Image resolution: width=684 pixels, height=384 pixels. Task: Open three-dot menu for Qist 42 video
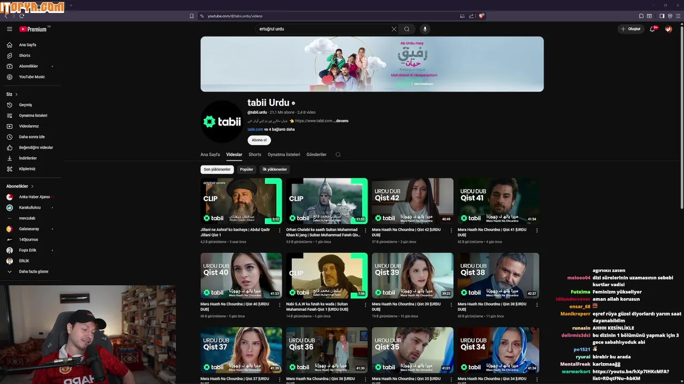pos(451,230)
